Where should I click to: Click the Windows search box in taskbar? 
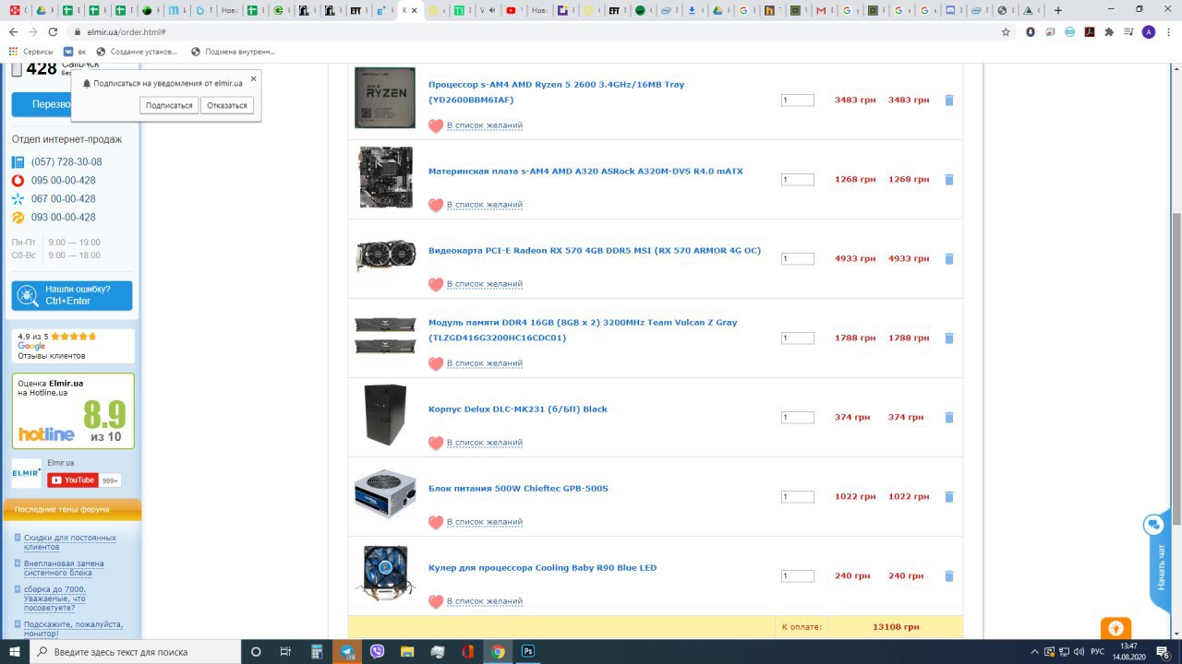134,651
